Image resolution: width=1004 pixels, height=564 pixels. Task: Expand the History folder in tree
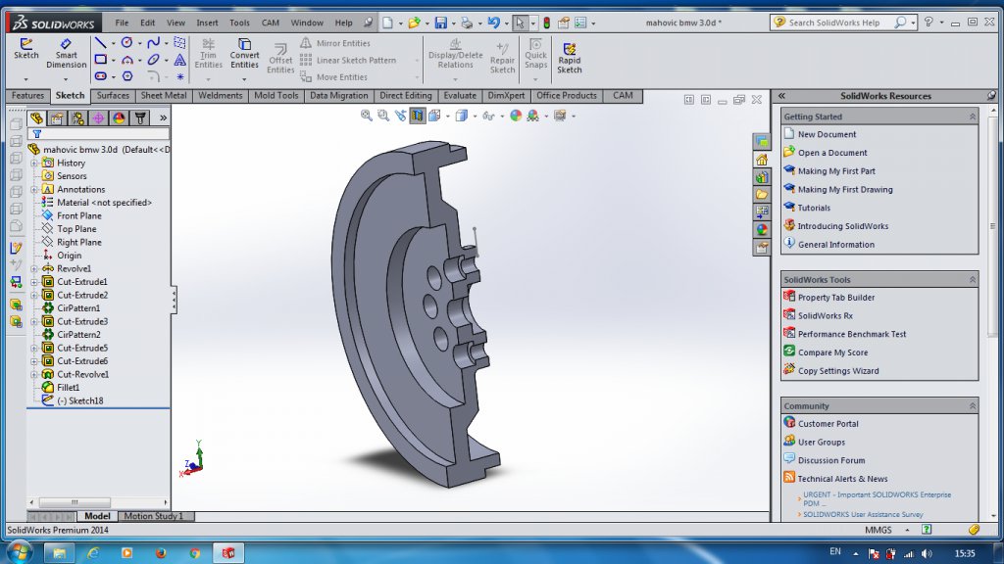[33, 163]
